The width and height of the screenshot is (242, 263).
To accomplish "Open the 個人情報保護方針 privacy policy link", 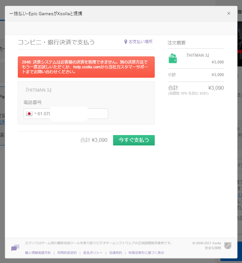I will click(38, 253).
